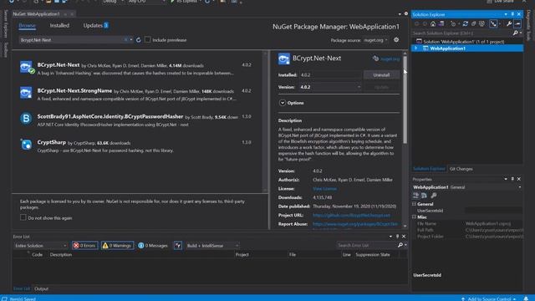
Task: Open the Git Changes tab
Action: pyautogui.click(x=461, y=169)
